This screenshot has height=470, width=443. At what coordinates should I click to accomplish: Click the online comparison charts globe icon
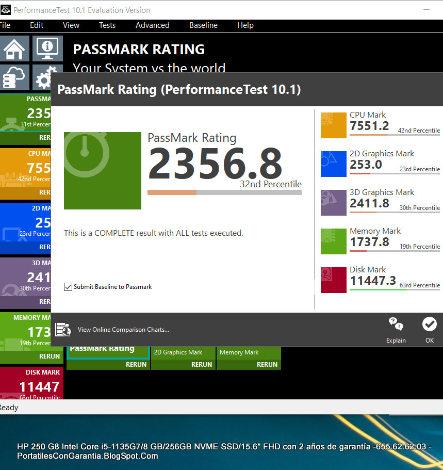tap(63, 330)
